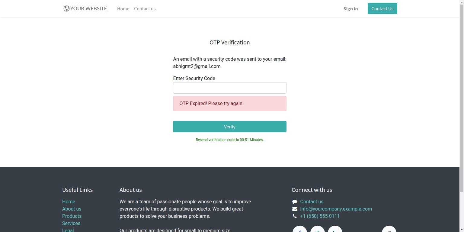Open the Products footer link
This screenshot has height=232, width=464.
(72, 216)
